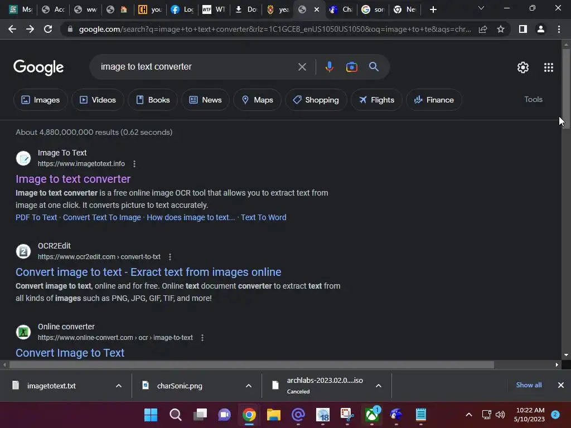Image resolution: width=571 pixels, height=428 pixels.
Task: Open Snipping Tool from taskbar
Action: pyautogui.click(x=347, y=415)
